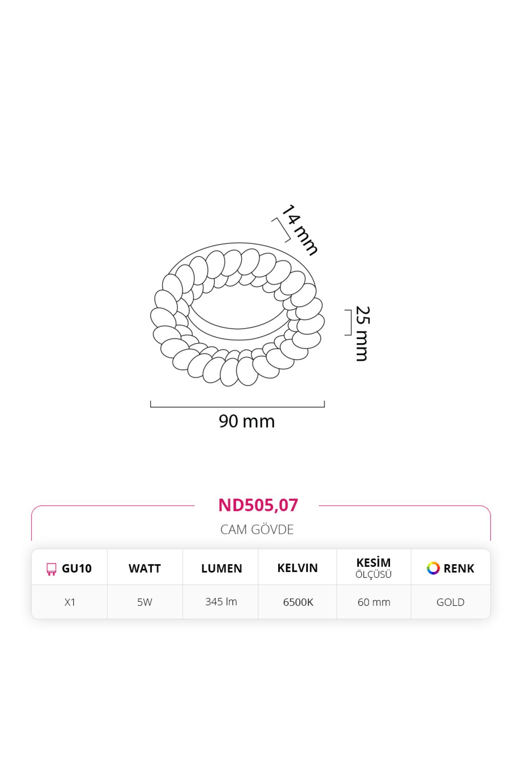
Task: Select the KELVIN column header
Action: (x=297, y=568)
